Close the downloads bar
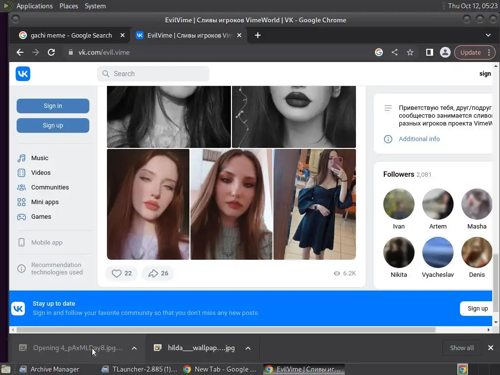500x375 pixels. coord(491,348)
